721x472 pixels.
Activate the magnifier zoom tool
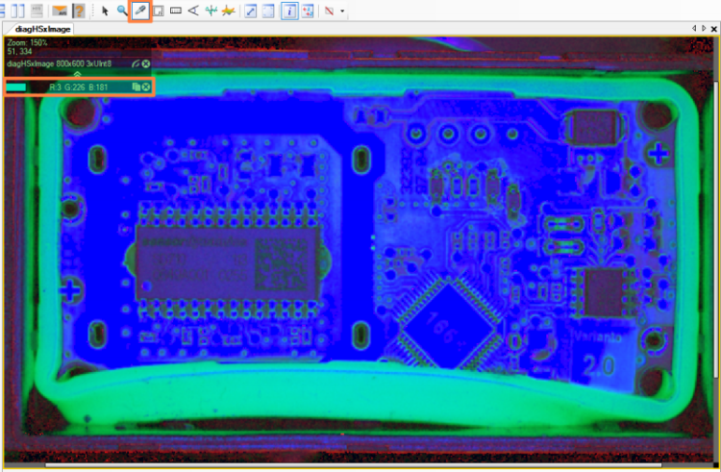122,12
